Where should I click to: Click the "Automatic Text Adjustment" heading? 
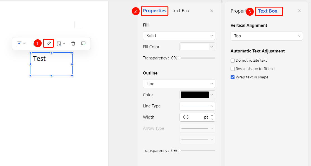pyautogui.click(x=258, y=51)
